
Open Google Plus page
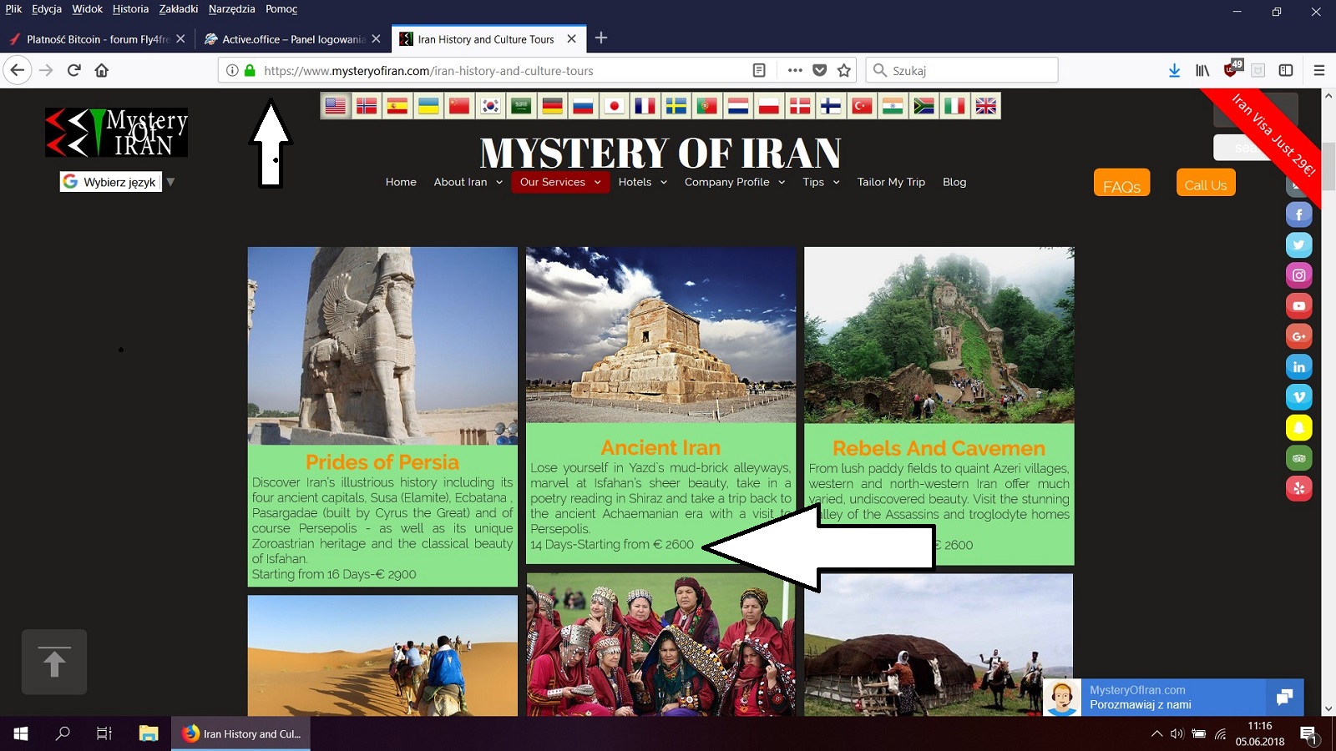click(1298, 336)
